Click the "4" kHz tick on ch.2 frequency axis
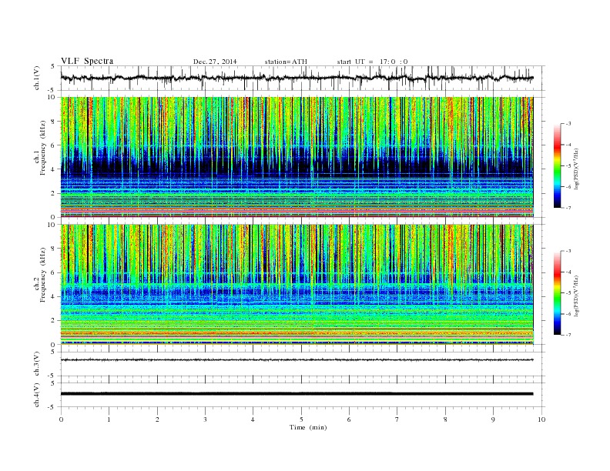This screenshot has width=610, height=471. click(53, 297)
